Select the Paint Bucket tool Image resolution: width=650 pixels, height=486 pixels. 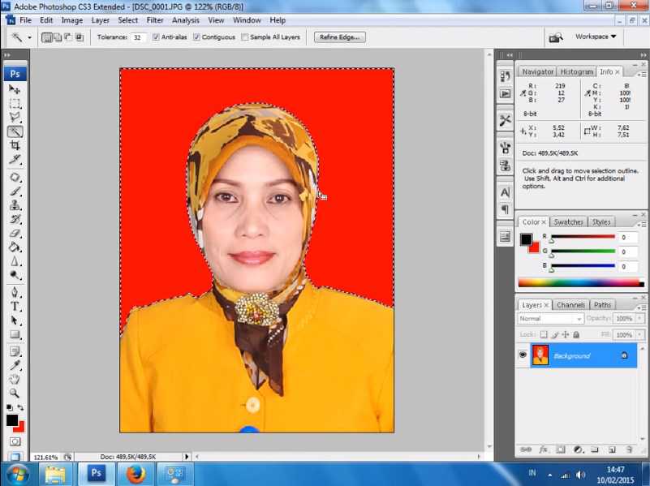point(15,247)
